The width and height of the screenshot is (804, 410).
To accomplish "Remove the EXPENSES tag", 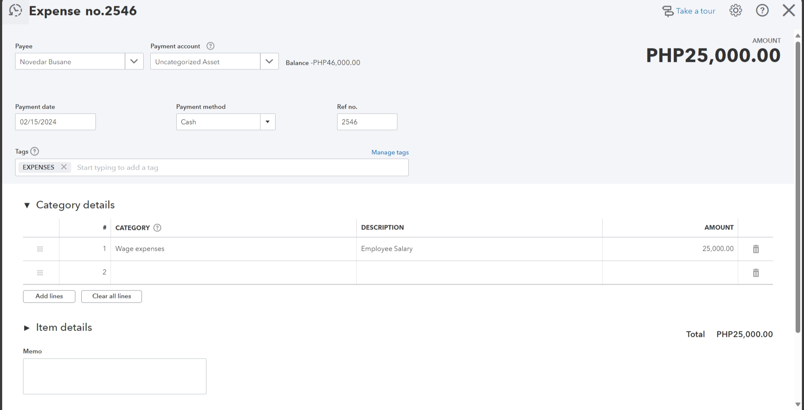I will (x=64, y=167).
